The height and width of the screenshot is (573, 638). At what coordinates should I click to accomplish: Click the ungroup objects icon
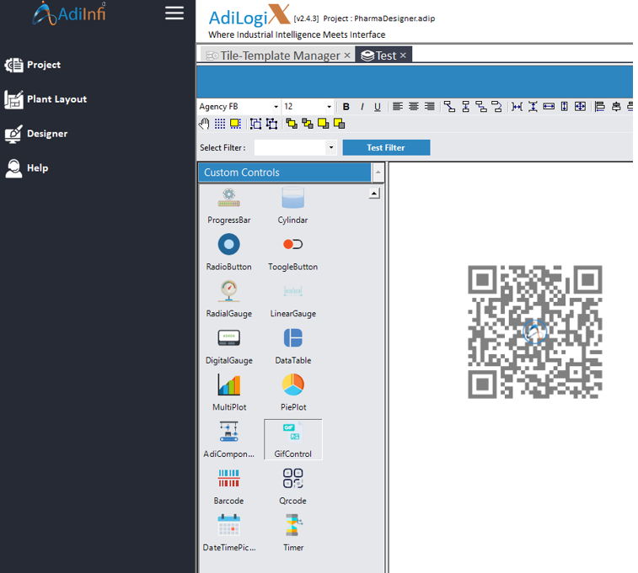tap(271, 124)
